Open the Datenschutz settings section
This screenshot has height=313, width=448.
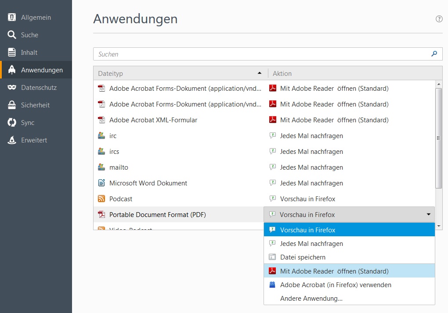click(x=36, y=88)
